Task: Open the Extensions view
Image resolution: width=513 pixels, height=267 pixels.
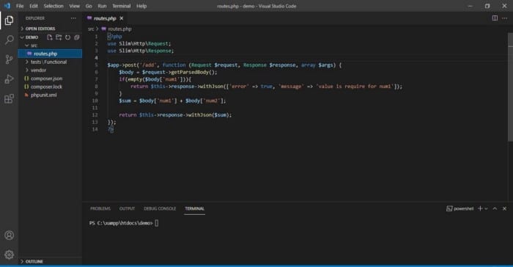Action: pyautogui.click(x=9, y=98)
